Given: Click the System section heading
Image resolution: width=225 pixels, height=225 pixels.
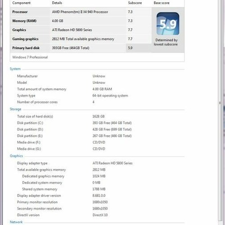Looking at the screenshot, I should tap(15, 69).
